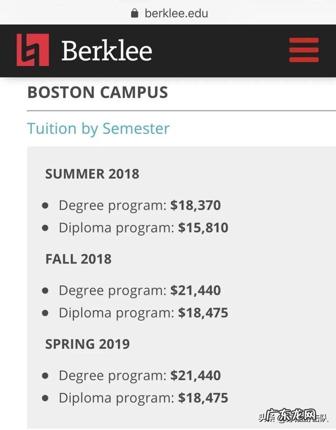The height and width of the screenshot is (430, 336).
Task: Tap the padlock icon beside the URL
Action: pyautogui.click(x=135, y=13)
